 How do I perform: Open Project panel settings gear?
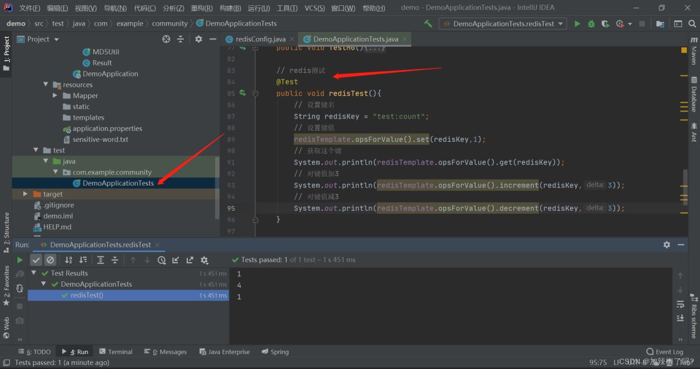(x=198, y=39)
